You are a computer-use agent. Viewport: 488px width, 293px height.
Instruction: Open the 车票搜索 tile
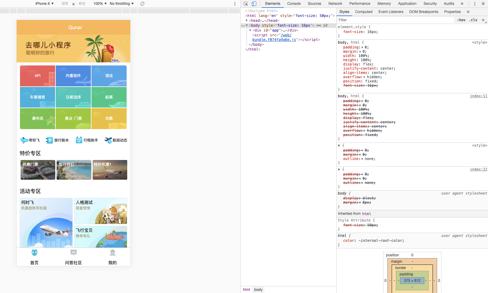click(x=38, y=97)
